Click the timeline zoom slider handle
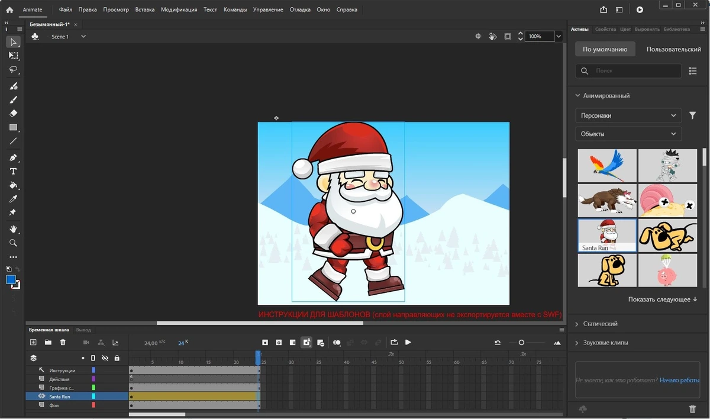The width and height of the screenshot is (710, 419). pyautogui.click(x=521, y=342)
